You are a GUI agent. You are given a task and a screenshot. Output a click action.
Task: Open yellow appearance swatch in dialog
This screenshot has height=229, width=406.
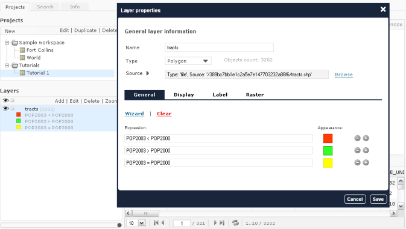(x=328, y=163)
